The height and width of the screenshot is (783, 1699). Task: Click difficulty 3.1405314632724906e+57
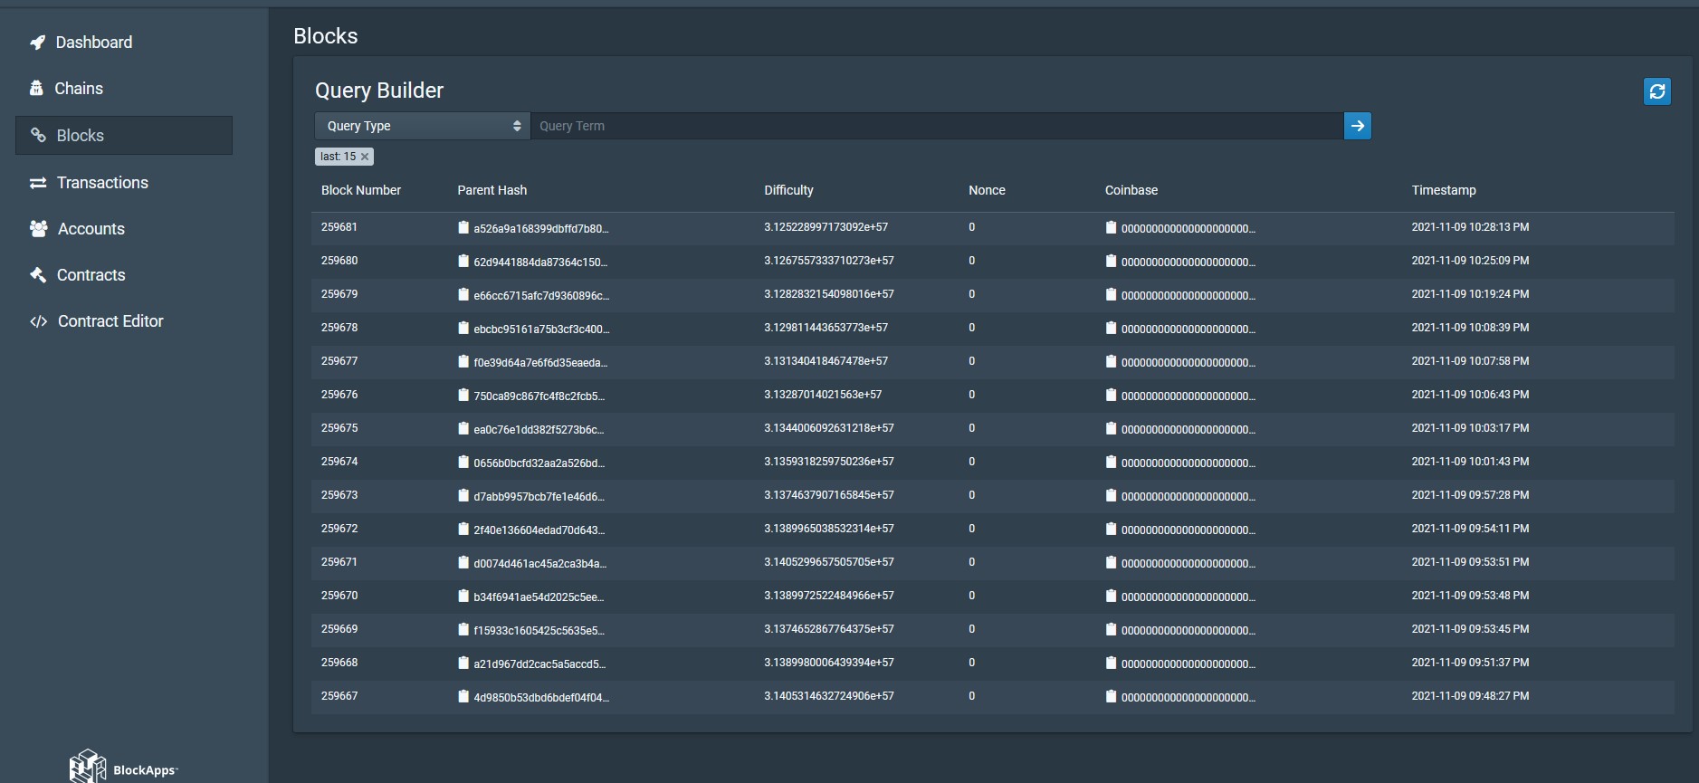click(x=829, y=696)
